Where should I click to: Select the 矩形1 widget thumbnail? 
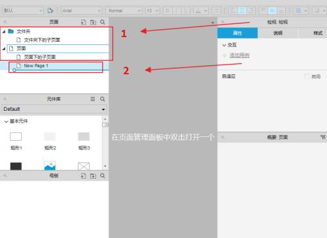click(x=16, y=137)
